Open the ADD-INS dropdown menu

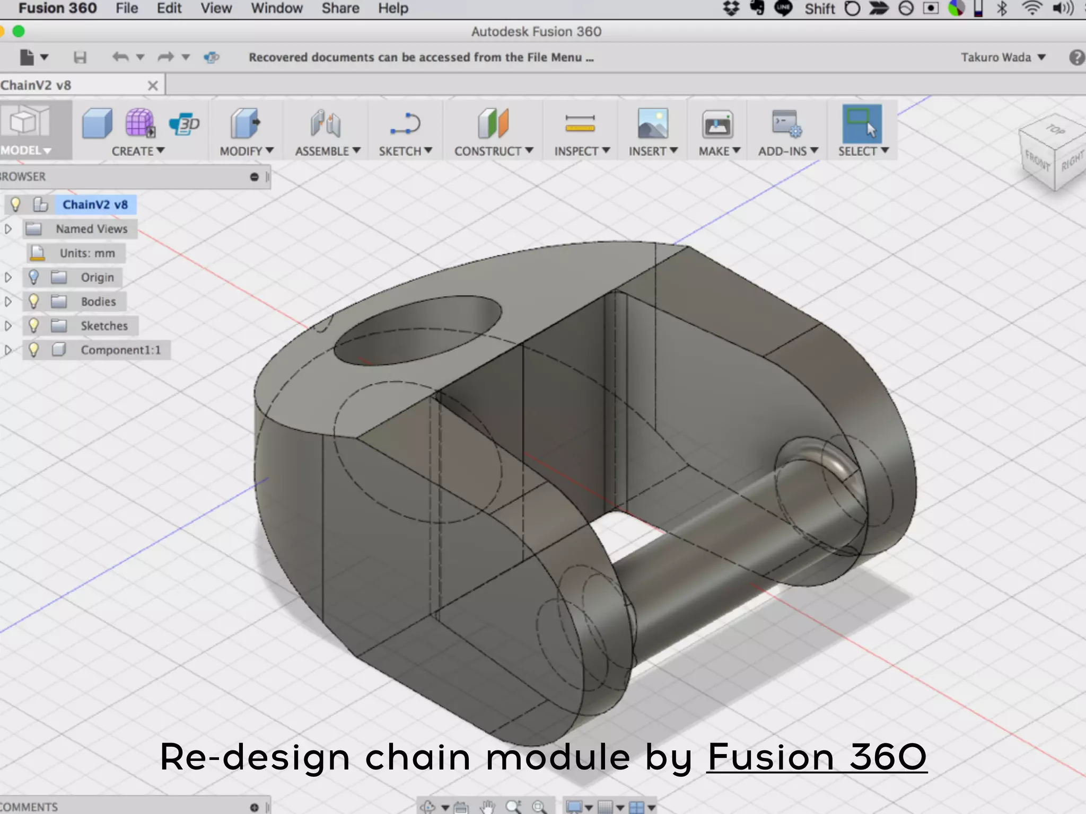pos(789,151)
